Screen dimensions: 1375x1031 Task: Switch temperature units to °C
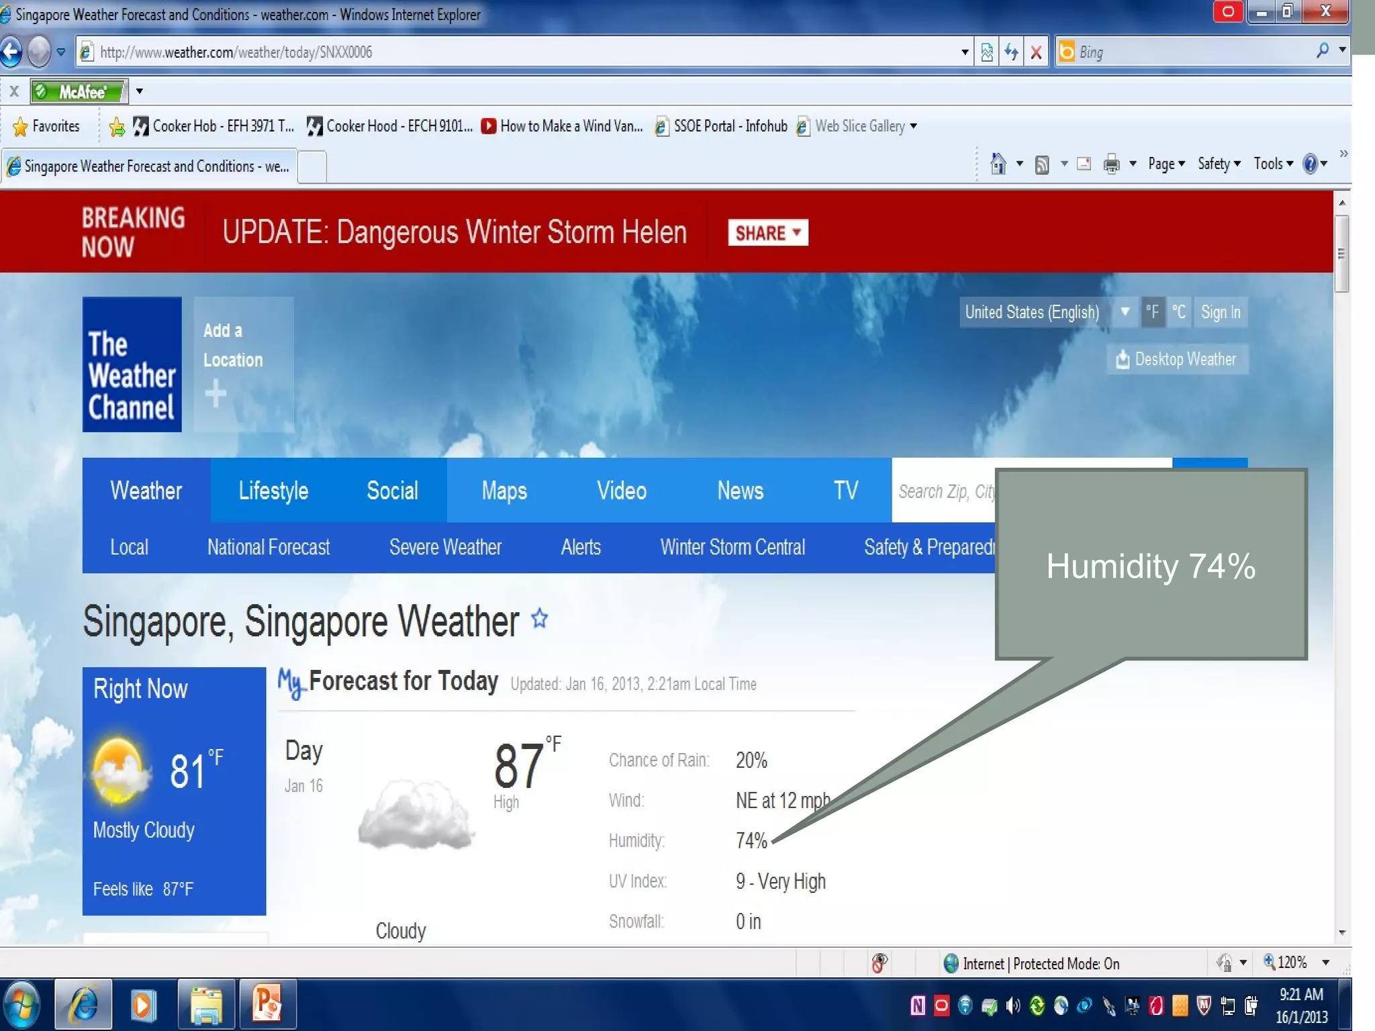(1179, 312)
